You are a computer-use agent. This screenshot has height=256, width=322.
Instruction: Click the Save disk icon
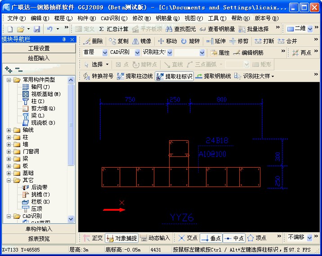[x=37, y=29]
